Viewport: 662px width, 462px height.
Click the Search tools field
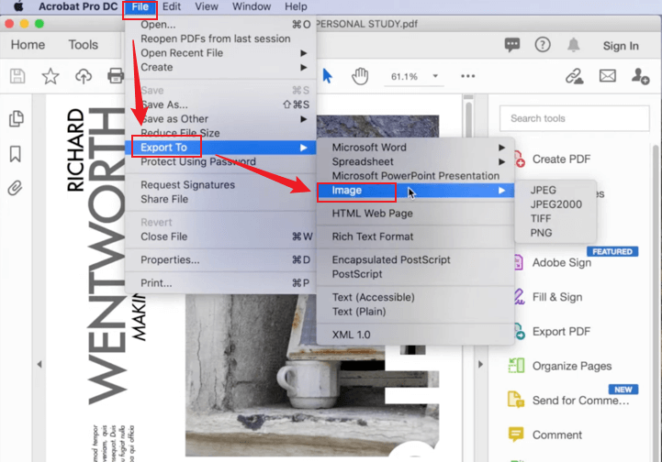pos(574,118)
